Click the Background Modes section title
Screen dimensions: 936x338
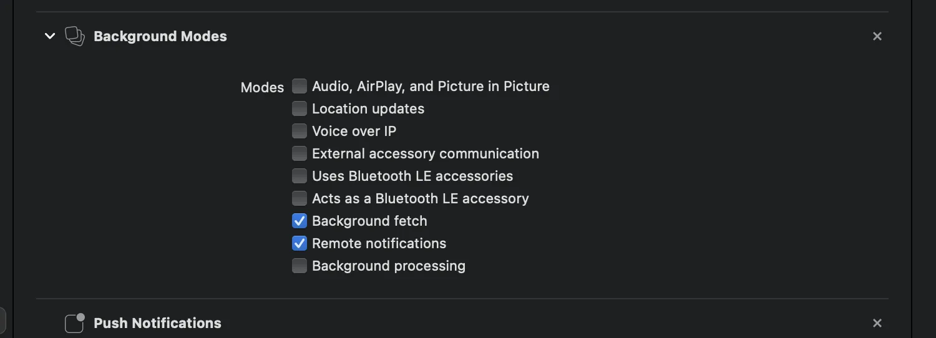coord(160,36)
